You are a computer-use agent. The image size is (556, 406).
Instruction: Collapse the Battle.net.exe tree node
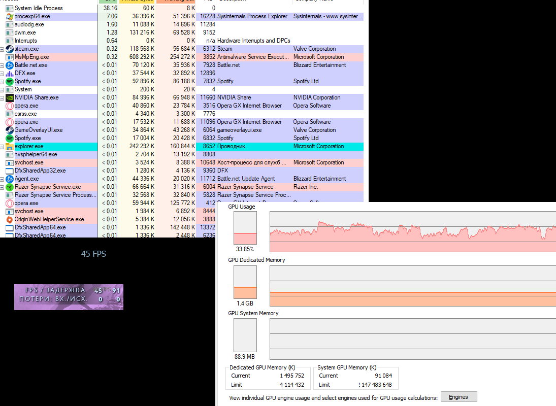[x=2, y=65]
